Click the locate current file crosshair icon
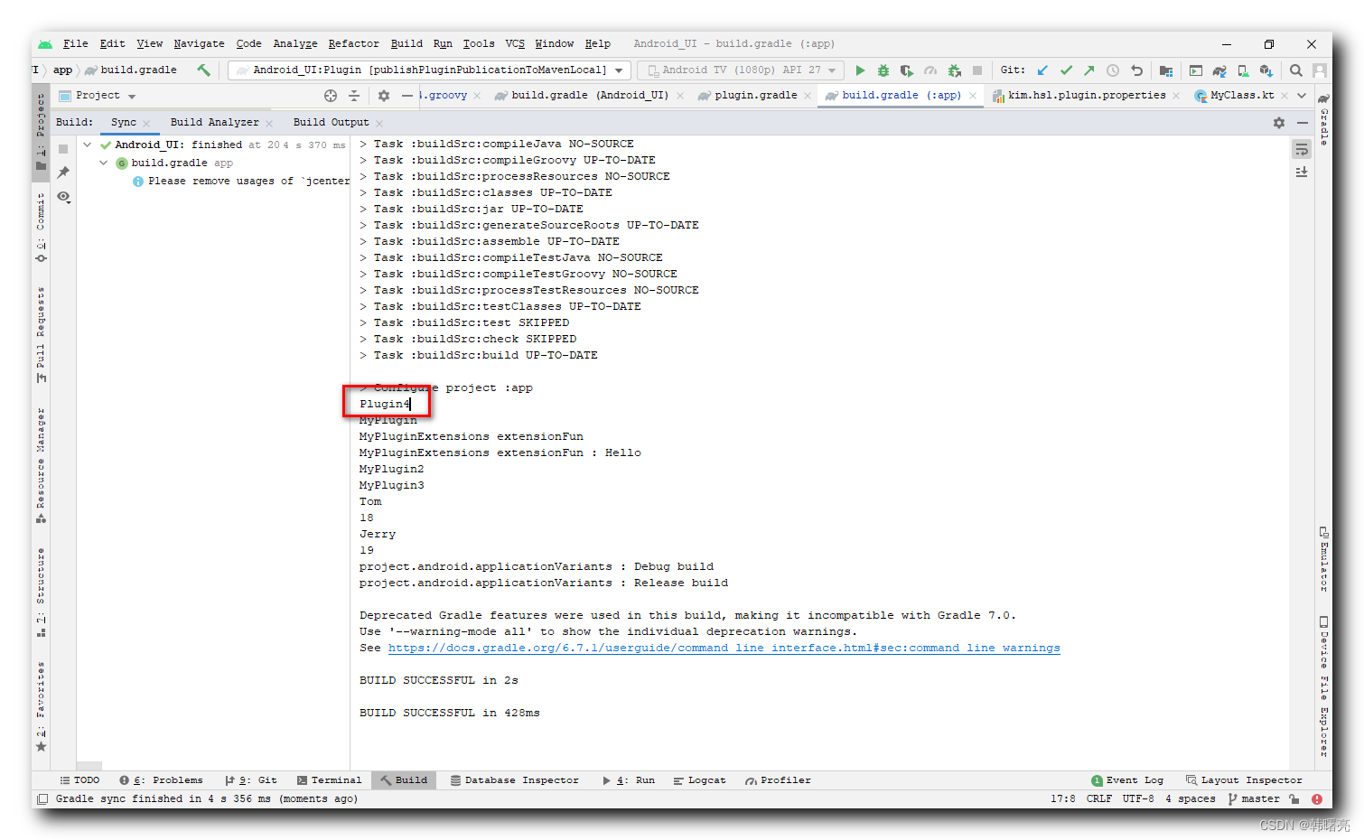This screenshot has height=840, width=1364. click(331, 96)
